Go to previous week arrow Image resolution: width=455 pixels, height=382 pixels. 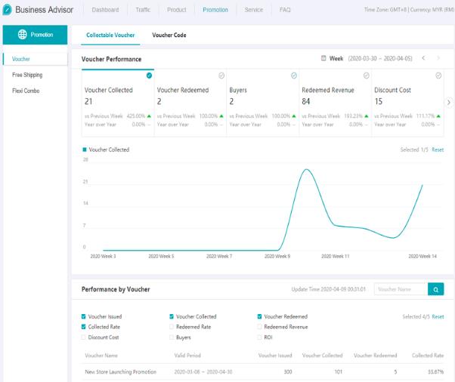pyautogui.click(x=423, y=58)
